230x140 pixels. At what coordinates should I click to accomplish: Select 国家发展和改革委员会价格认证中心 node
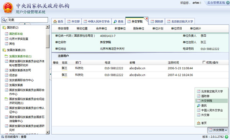(27, 110)
